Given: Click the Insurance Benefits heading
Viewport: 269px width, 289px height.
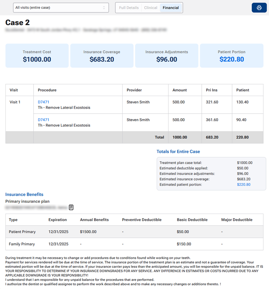Looking at the screenshot, I should [24, 194].
